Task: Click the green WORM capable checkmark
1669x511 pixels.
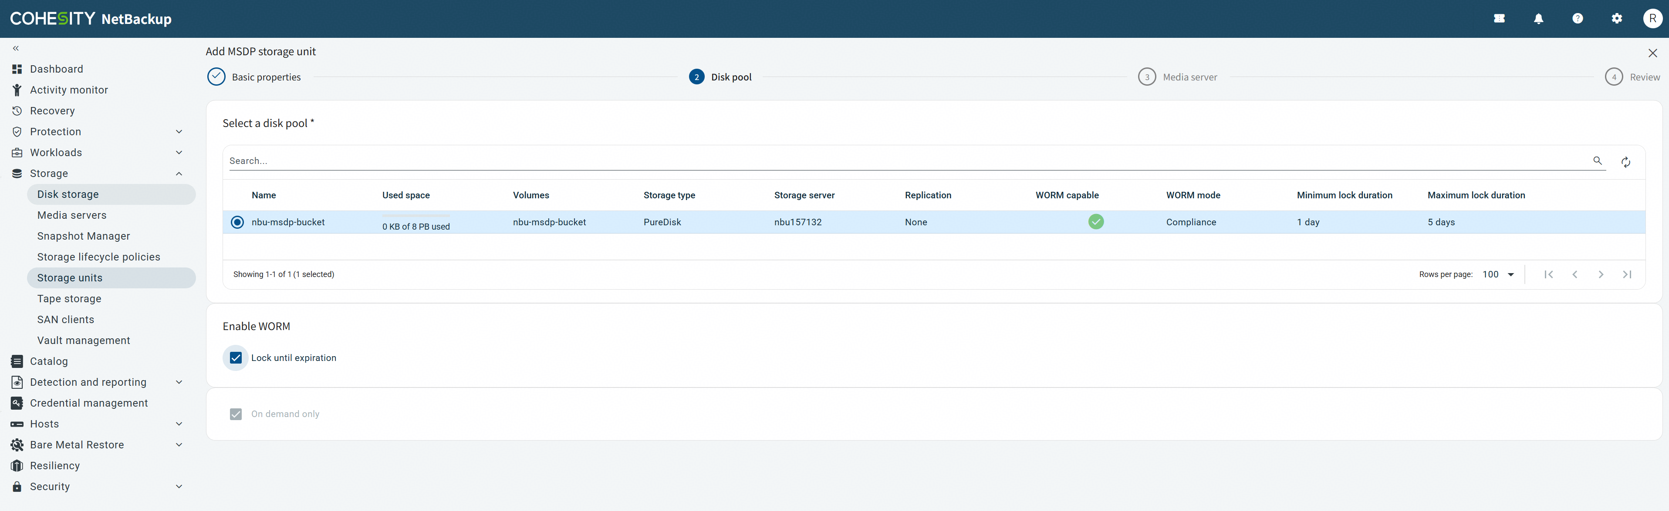Action: 1095,222
